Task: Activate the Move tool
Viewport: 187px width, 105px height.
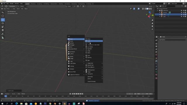Action: 3,20
